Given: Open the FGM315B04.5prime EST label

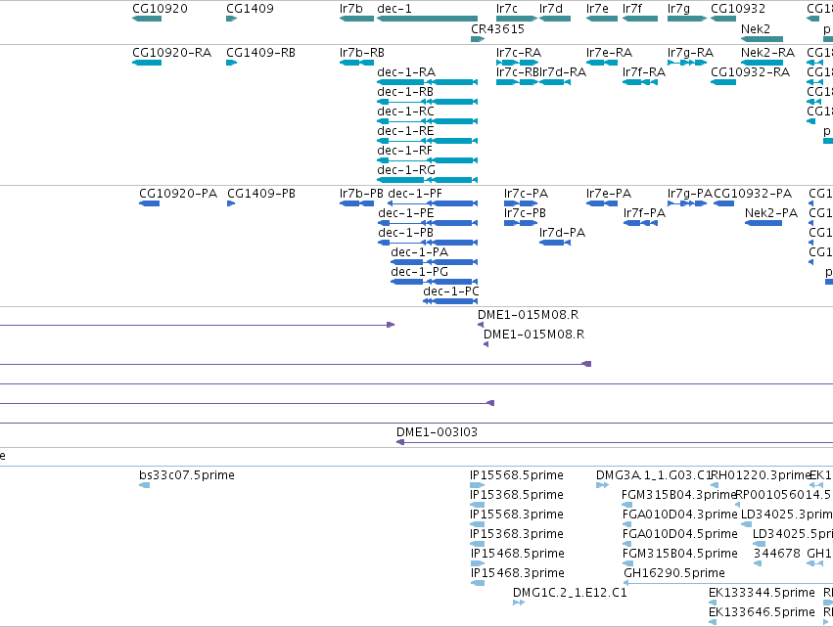Looking at the screenshot, I should [680, 555].
